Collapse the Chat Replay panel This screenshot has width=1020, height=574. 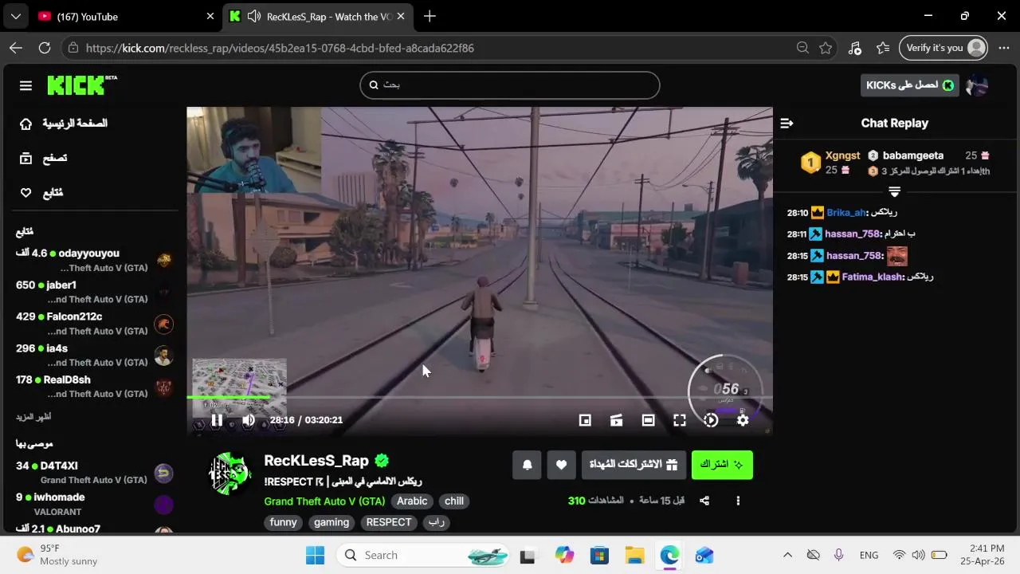[787, 123]
